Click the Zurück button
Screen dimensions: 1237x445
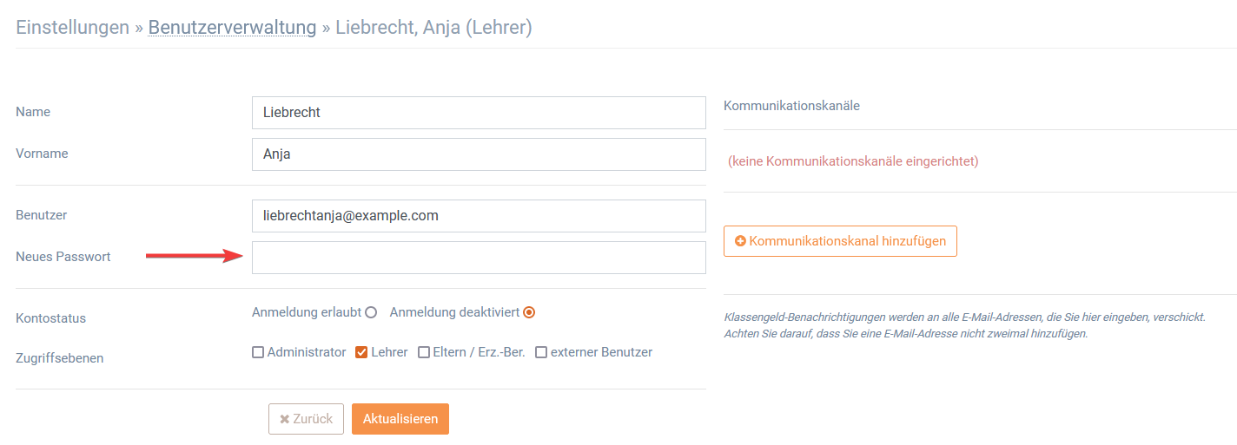click(306, 419)
